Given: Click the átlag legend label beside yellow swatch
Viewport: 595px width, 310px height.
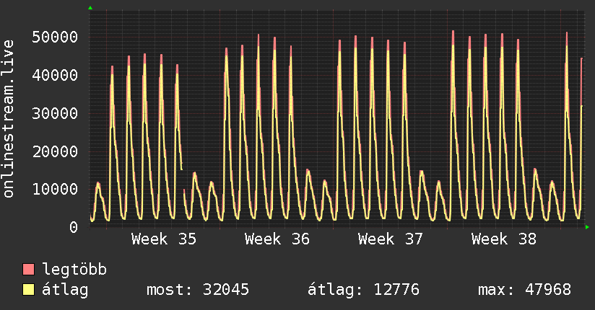Looking at the screenshot, I should [65, 290].
